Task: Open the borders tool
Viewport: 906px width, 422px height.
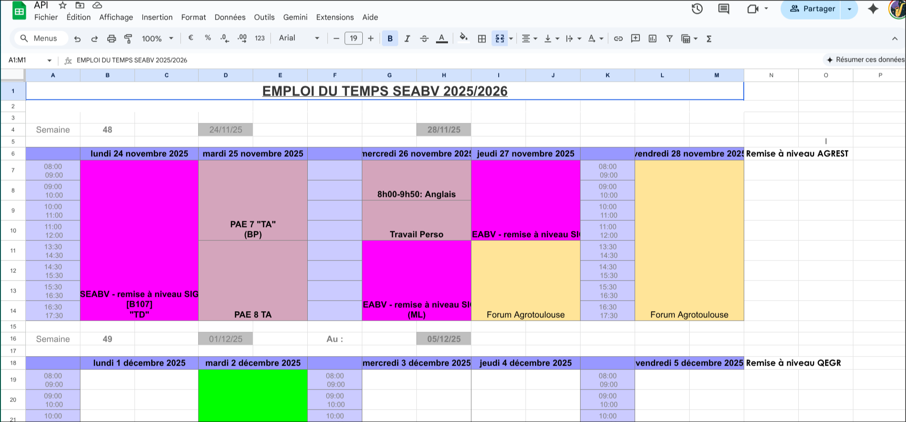Action: [482, 39]
